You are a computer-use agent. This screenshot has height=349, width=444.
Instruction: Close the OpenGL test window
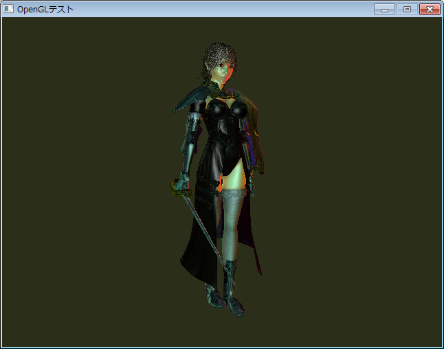(430, 9)
